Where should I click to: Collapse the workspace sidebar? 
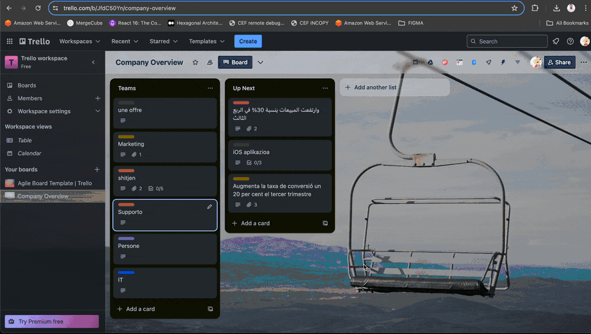click(x=94, y=63)
